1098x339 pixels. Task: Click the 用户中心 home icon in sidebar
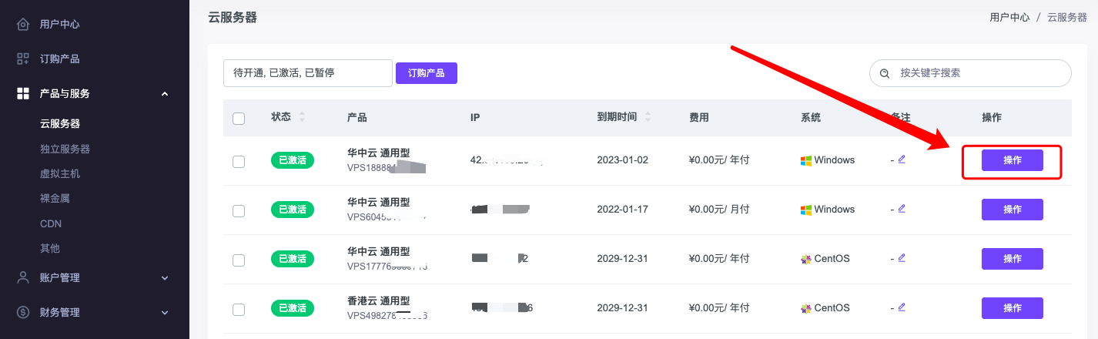coord(23,24)
